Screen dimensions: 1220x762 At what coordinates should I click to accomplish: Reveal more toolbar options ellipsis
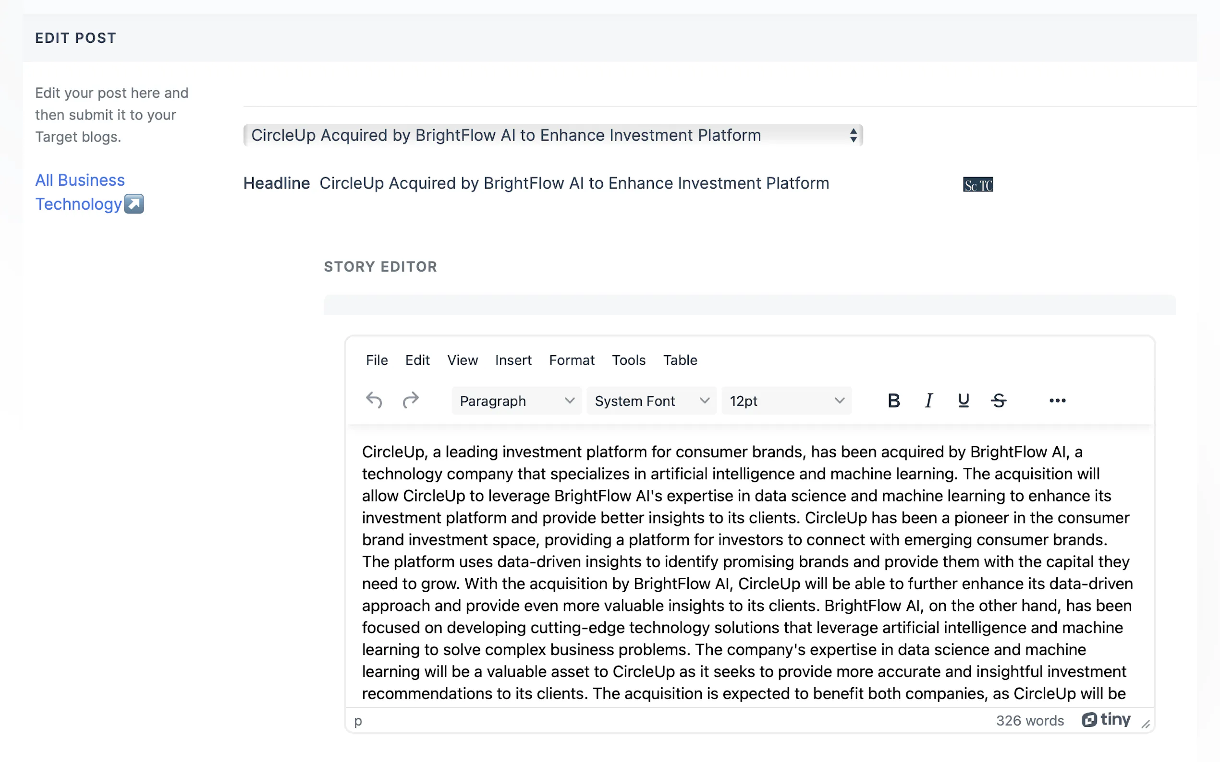coord(1057,401)
